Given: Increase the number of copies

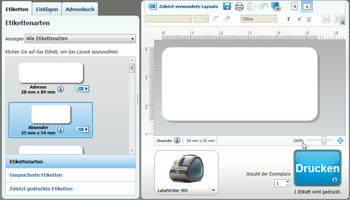Looking at the screenshot, I should [x=288, y=181].
